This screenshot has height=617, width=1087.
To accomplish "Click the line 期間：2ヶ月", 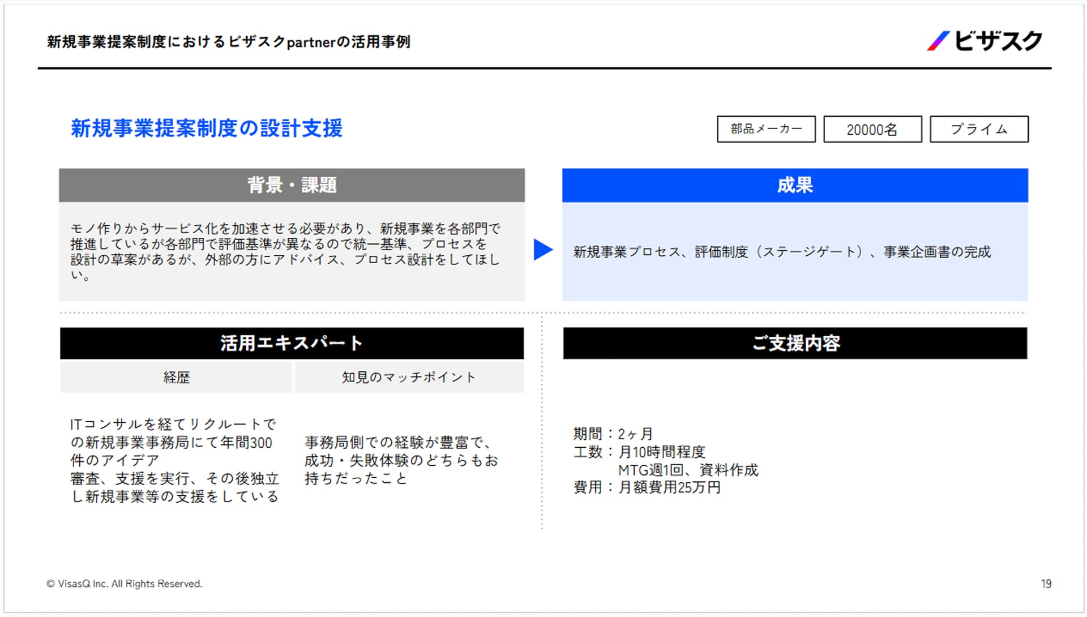I will (x=613, y=434).
